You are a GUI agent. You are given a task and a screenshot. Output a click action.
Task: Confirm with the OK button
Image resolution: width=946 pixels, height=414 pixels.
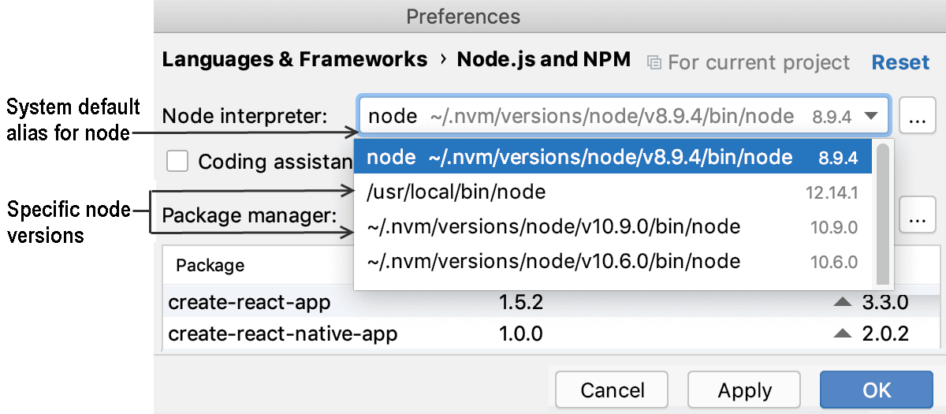[877, 390]
